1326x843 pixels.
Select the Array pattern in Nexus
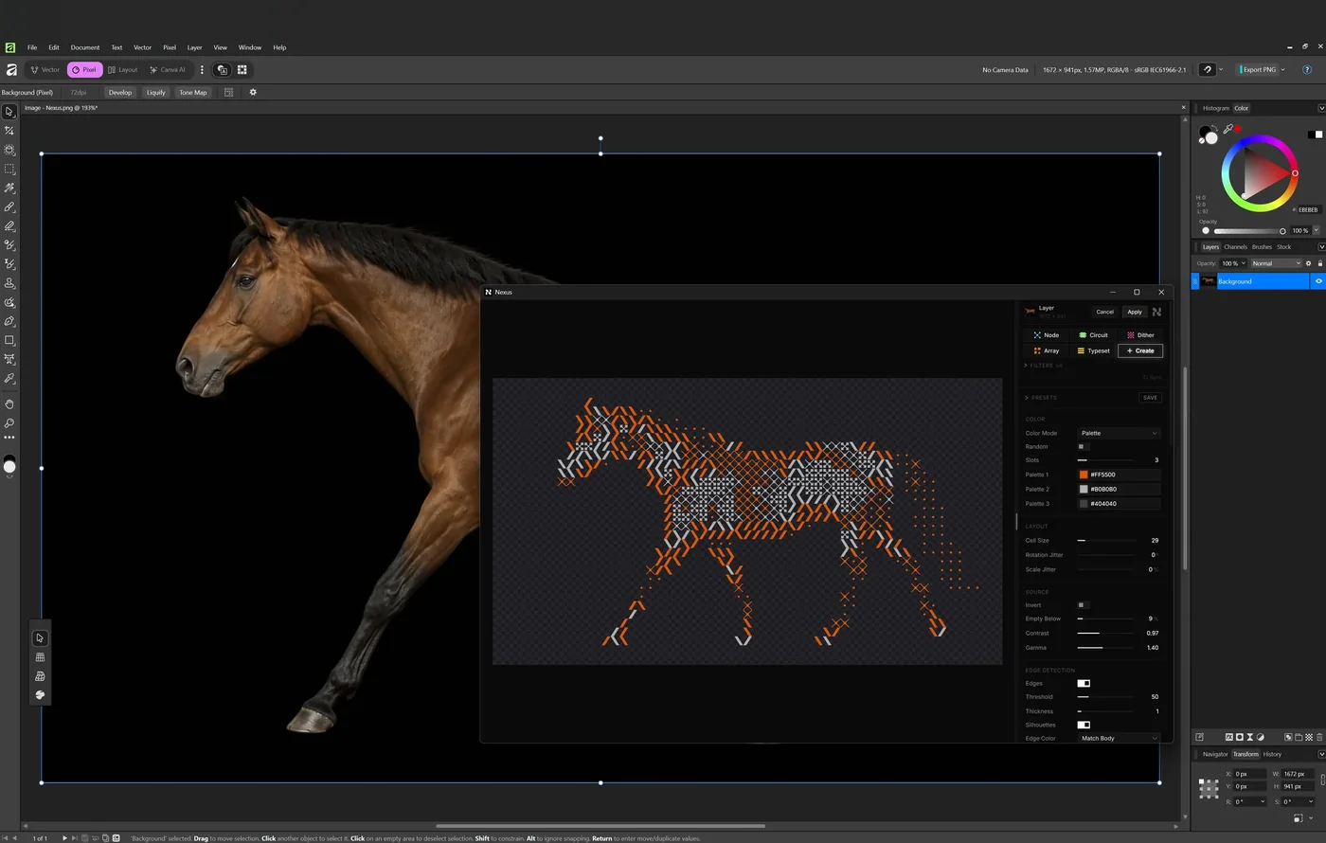(x=1047, y=350)
